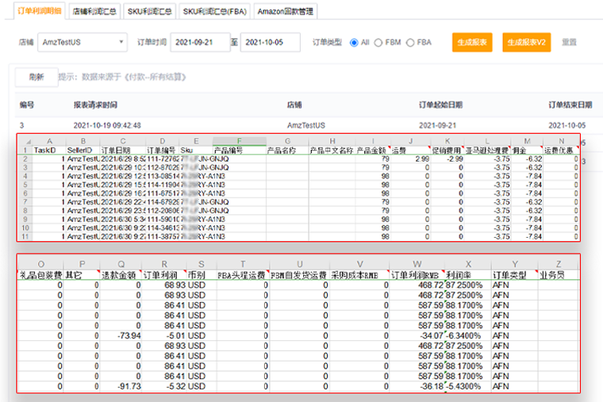Click the start date field 2021-09-21
Viewport: 603px width, 402px height.
point(199,43)
